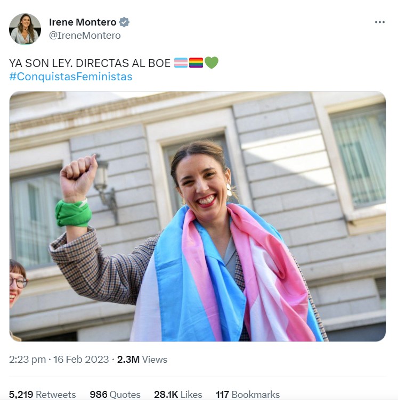
Task: Open the #ConquistasFeministas hashtag
Action: point(71,77)
